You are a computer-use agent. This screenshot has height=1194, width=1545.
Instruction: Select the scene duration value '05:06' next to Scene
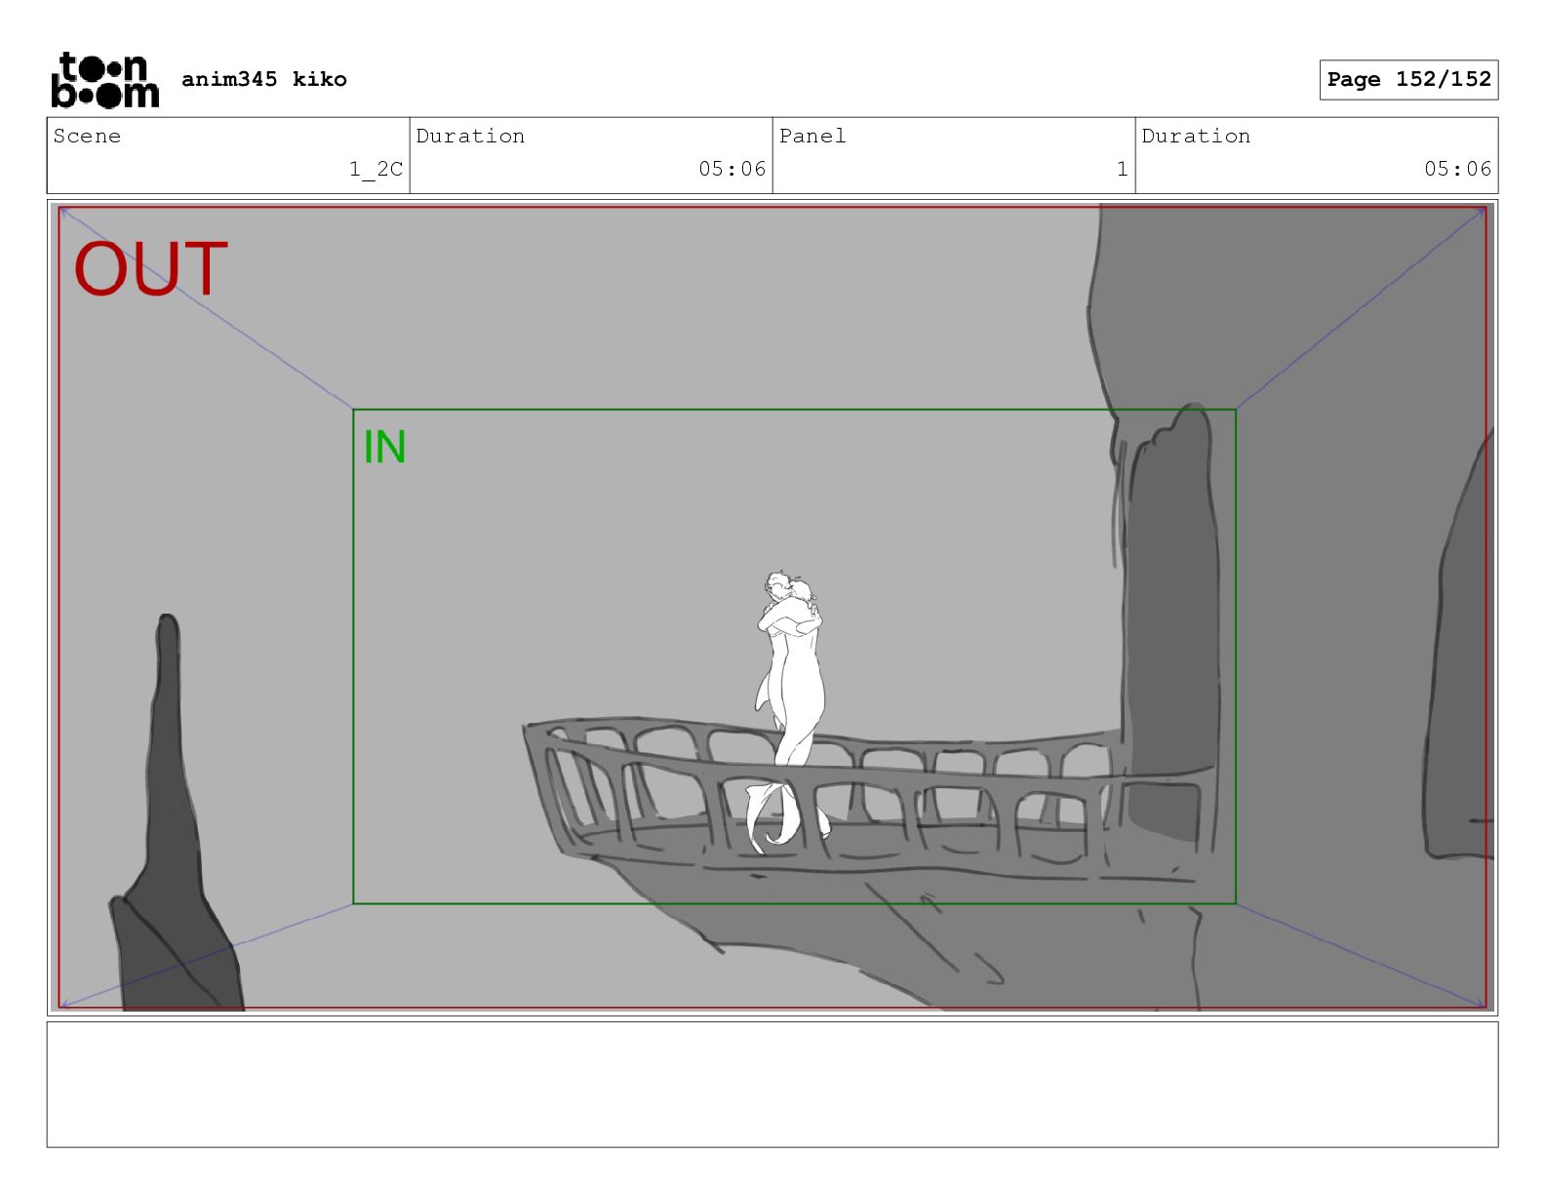point(732,169)
